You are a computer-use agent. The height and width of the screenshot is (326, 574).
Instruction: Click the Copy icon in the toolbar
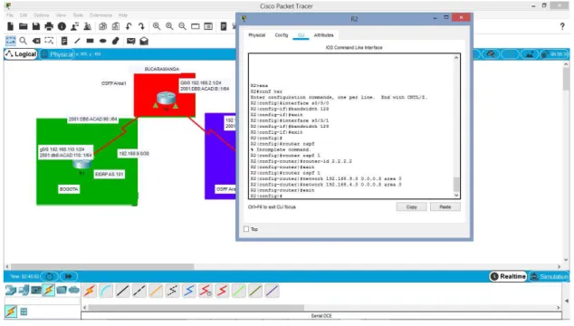click(103, 26)
